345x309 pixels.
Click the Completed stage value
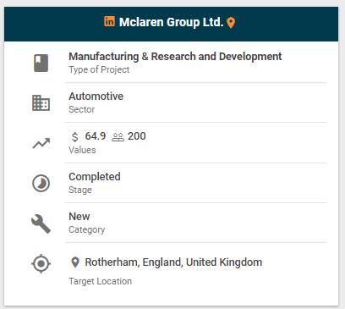[x=95, y=177]
